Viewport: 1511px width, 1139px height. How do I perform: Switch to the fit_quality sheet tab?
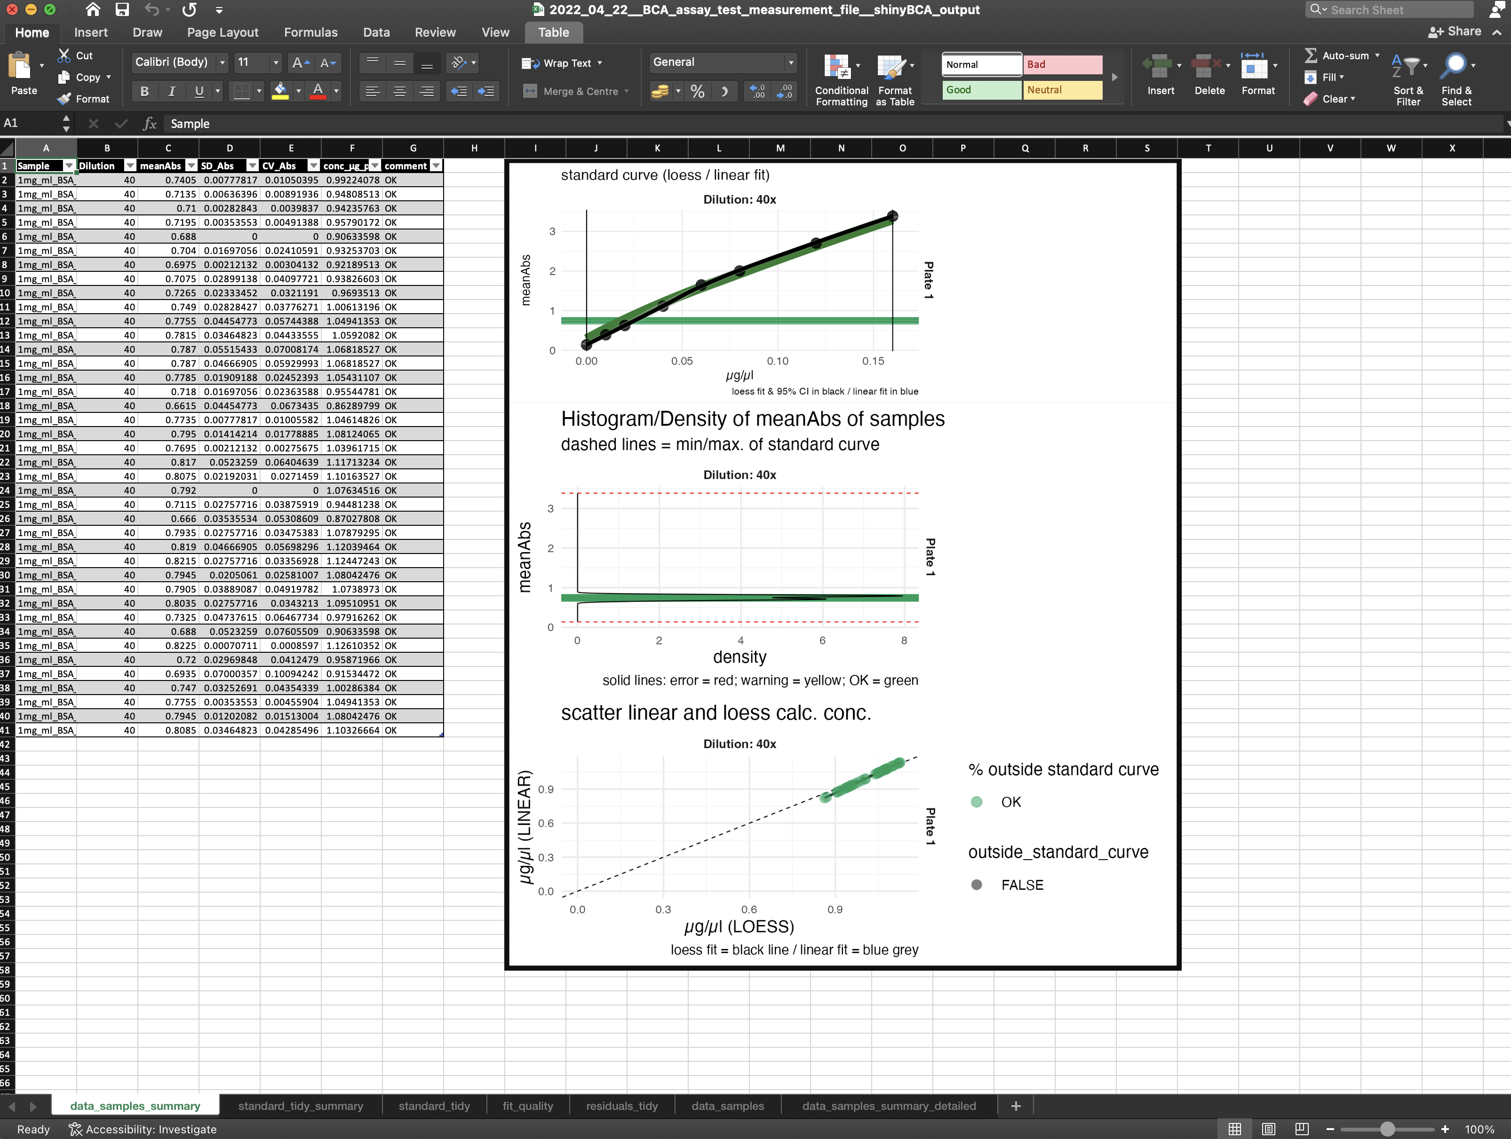point(527,1106)
